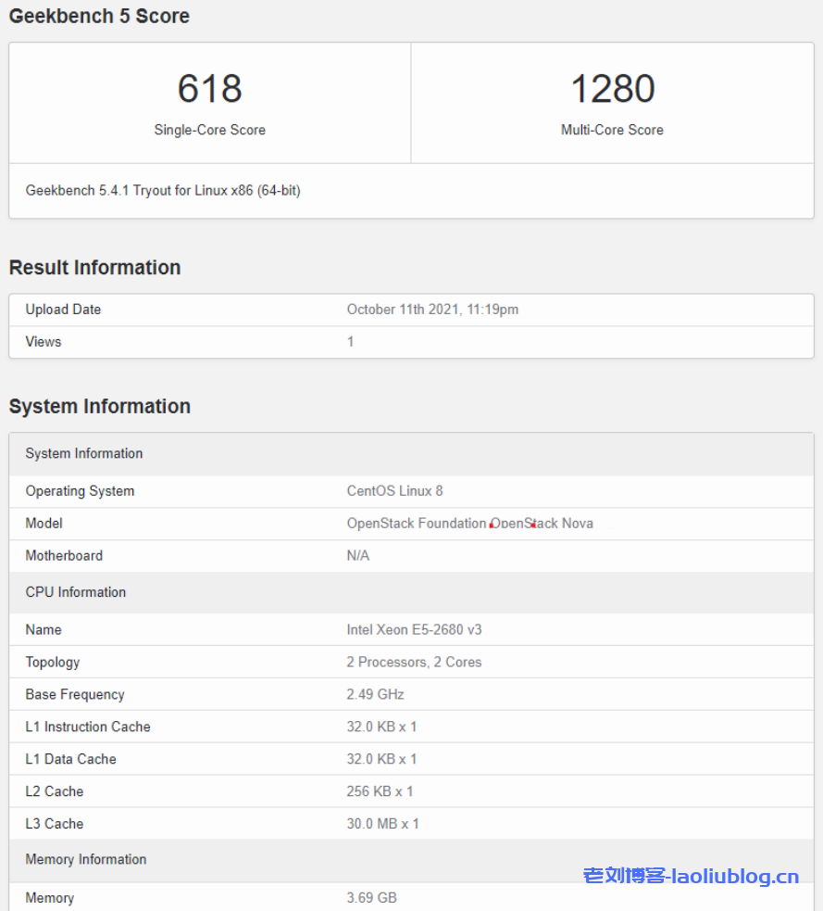The image size is (823, 911).
Task: Select the Result Information heading
Action: (x=94, y=267)
